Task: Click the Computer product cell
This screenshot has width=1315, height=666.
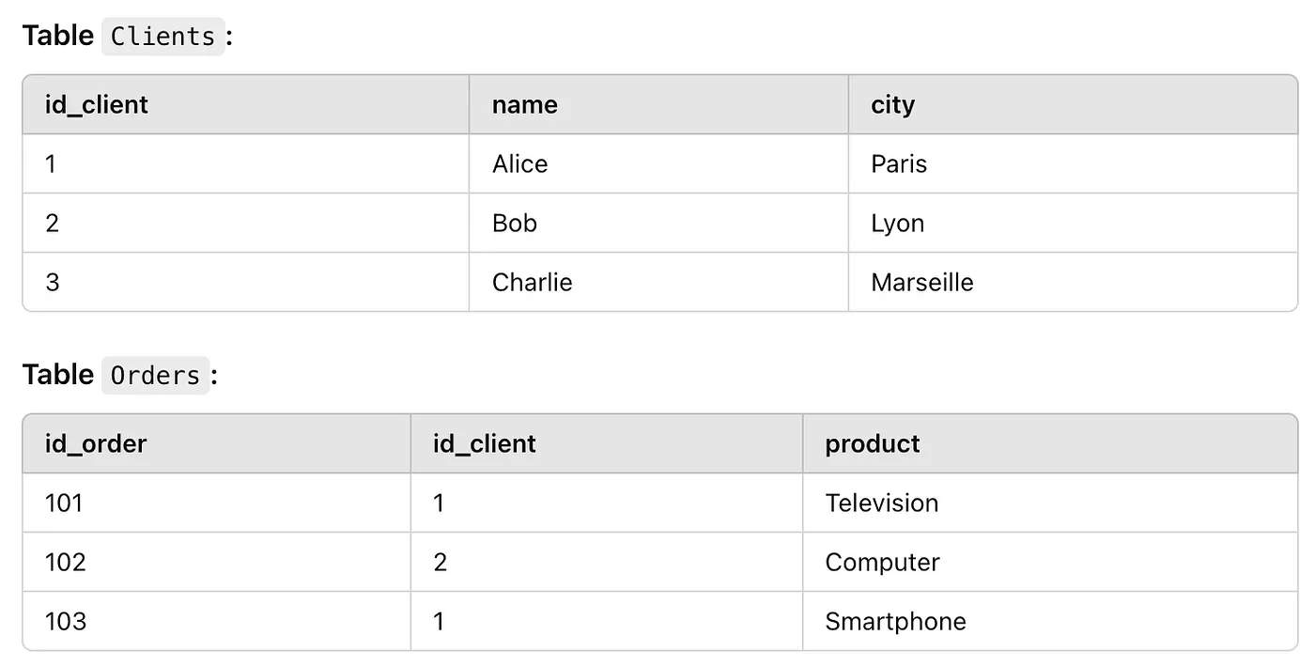Action: pyautogui.click(x=1050, y=562)
